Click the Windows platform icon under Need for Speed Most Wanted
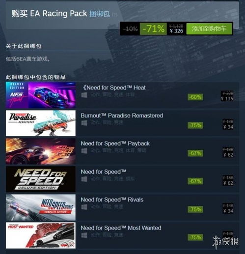Viewport: 245px width, 254px height. [x=84, y=235]
